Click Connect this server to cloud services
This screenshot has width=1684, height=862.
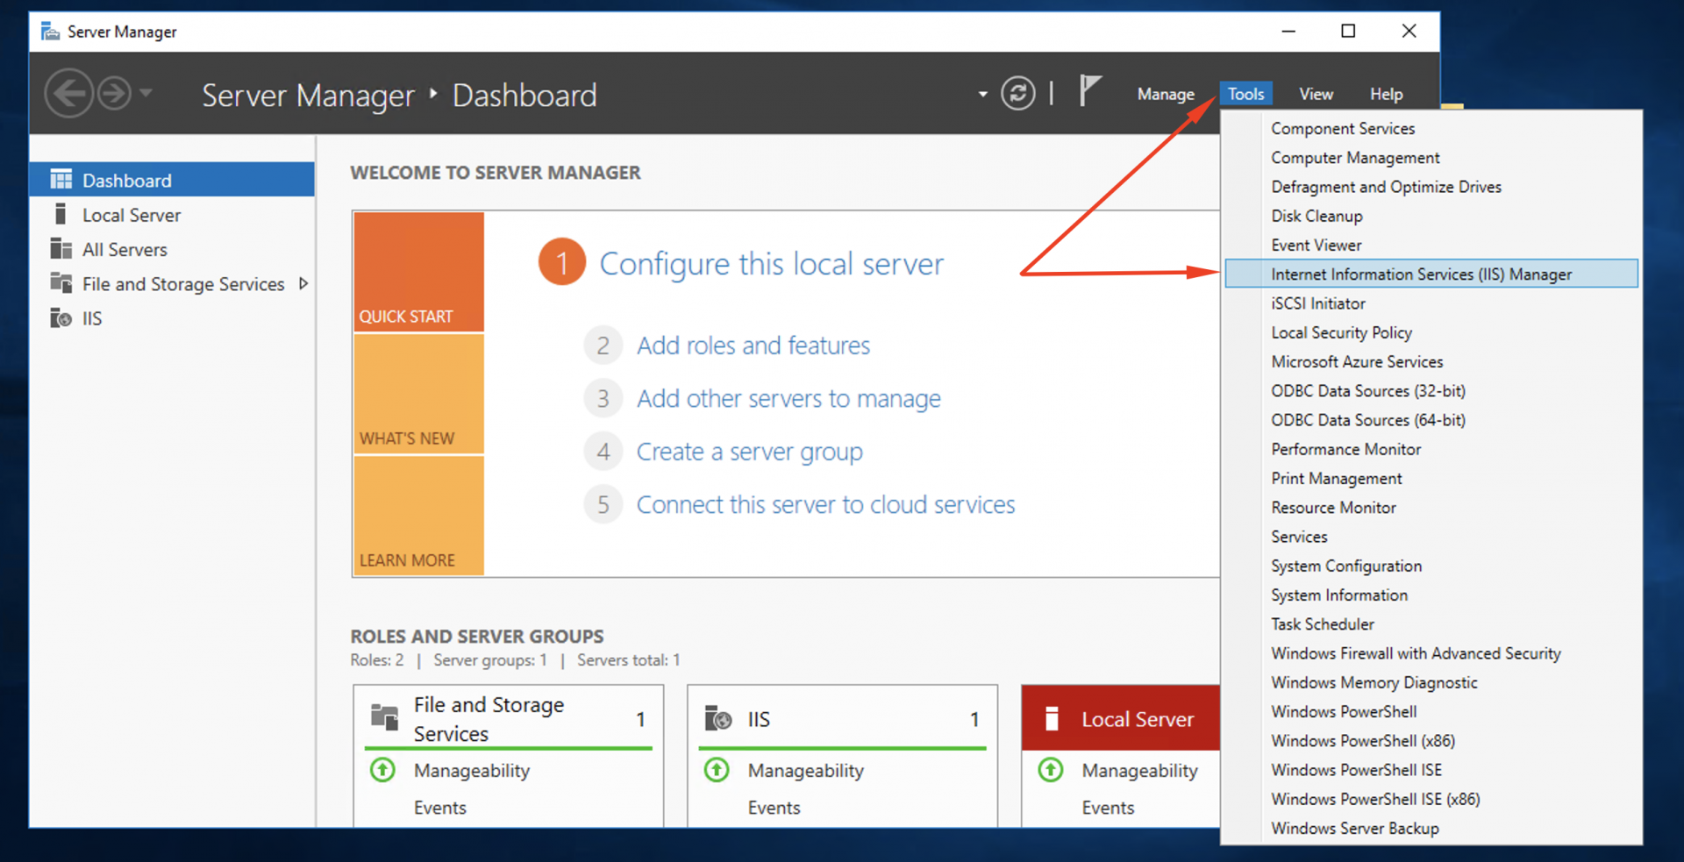click(825, 504)
